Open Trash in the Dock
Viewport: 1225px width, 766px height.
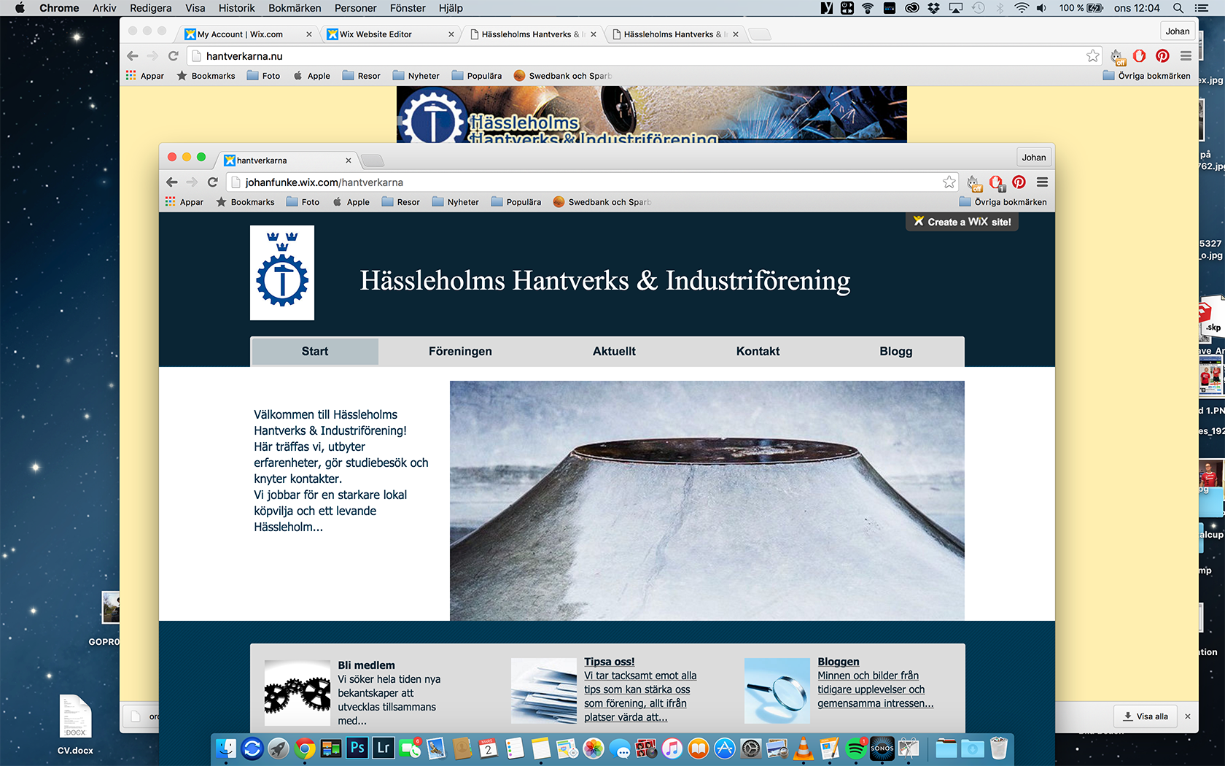[998, 748]
